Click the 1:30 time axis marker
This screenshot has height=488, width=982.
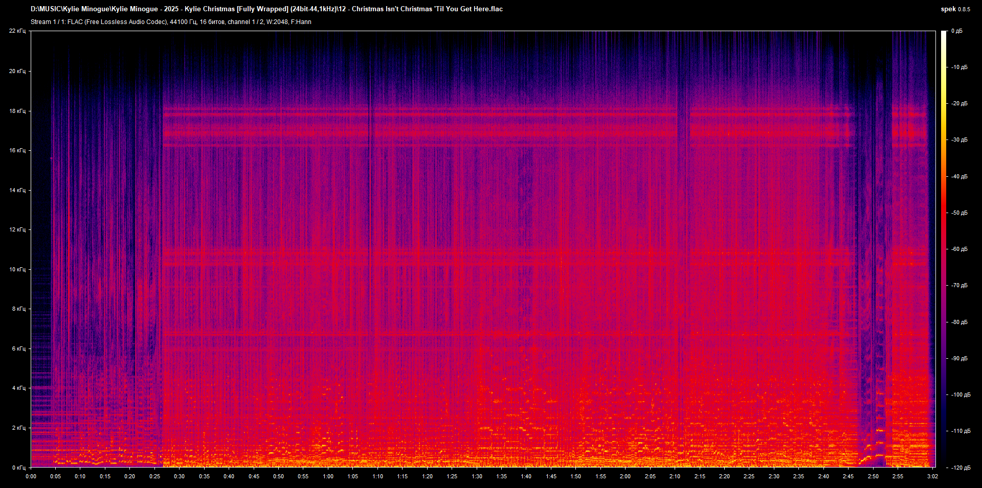[x=477, y=476]
